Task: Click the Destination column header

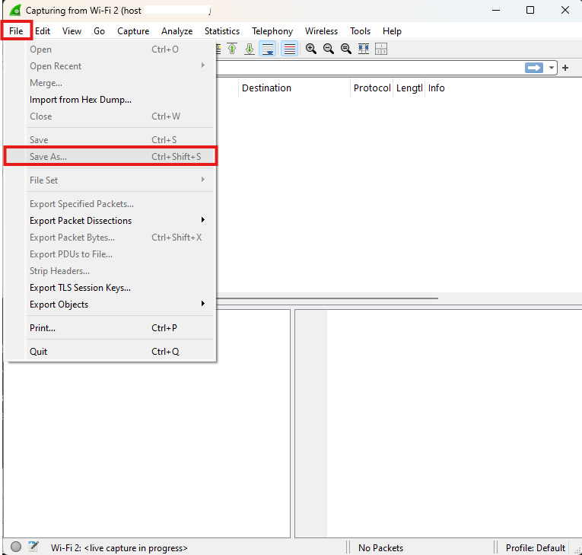Action: pyautogui.click(x=294, y=88)
